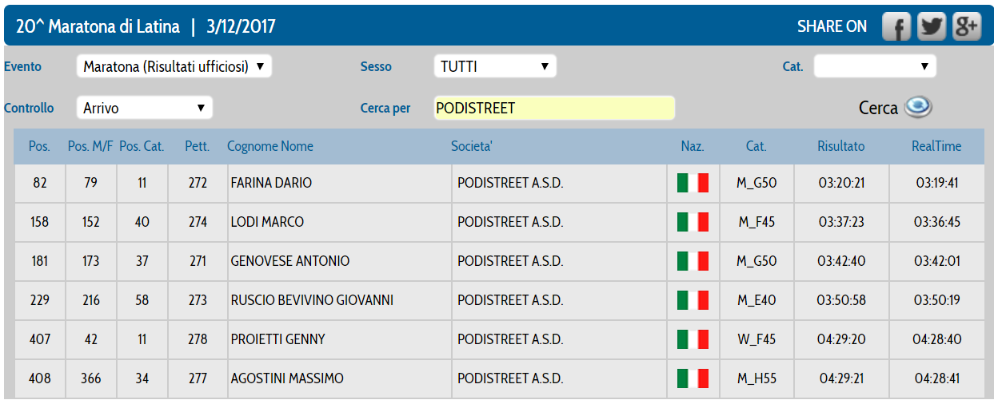This screenshot has height=400, width=994.
Task: Expand the Cat. category dropdown
Action: click(x=875, y=66)
